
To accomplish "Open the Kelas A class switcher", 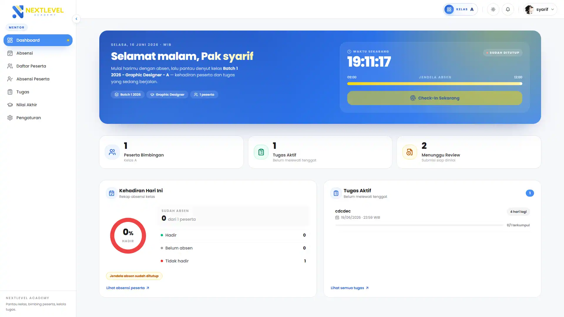I will tap(460, 9).
